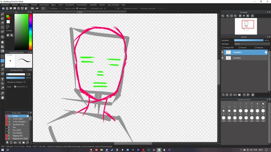Zoom in using the Navigator magnifier plus
This screenshot has width=271, height=152.
[228, 16]
